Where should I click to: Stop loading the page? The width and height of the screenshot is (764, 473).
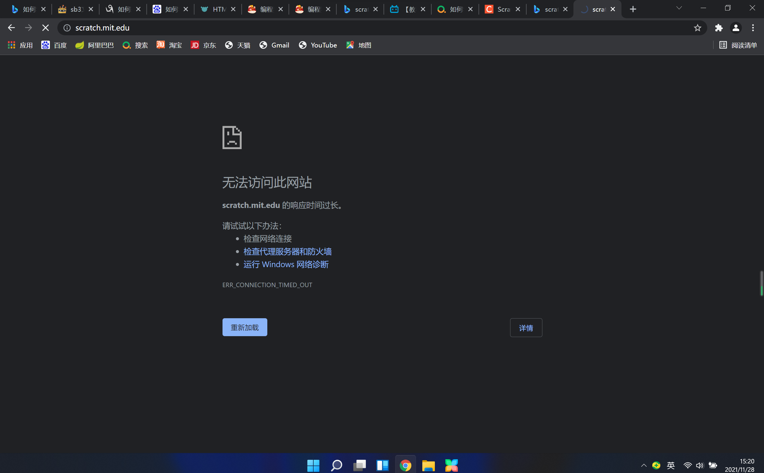point(45,28)
